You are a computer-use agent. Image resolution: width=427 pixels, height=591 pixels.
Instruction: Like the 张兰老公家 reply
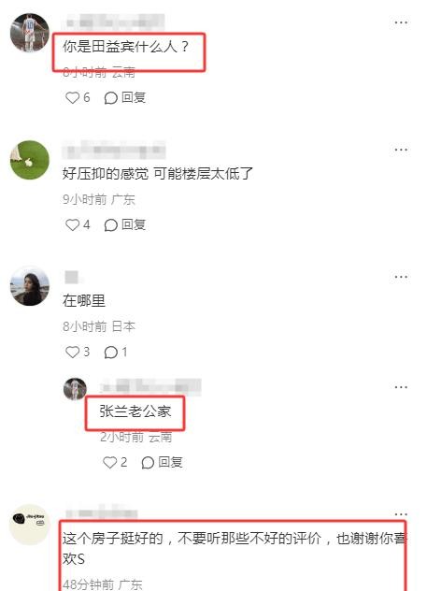tap(115, 462)
